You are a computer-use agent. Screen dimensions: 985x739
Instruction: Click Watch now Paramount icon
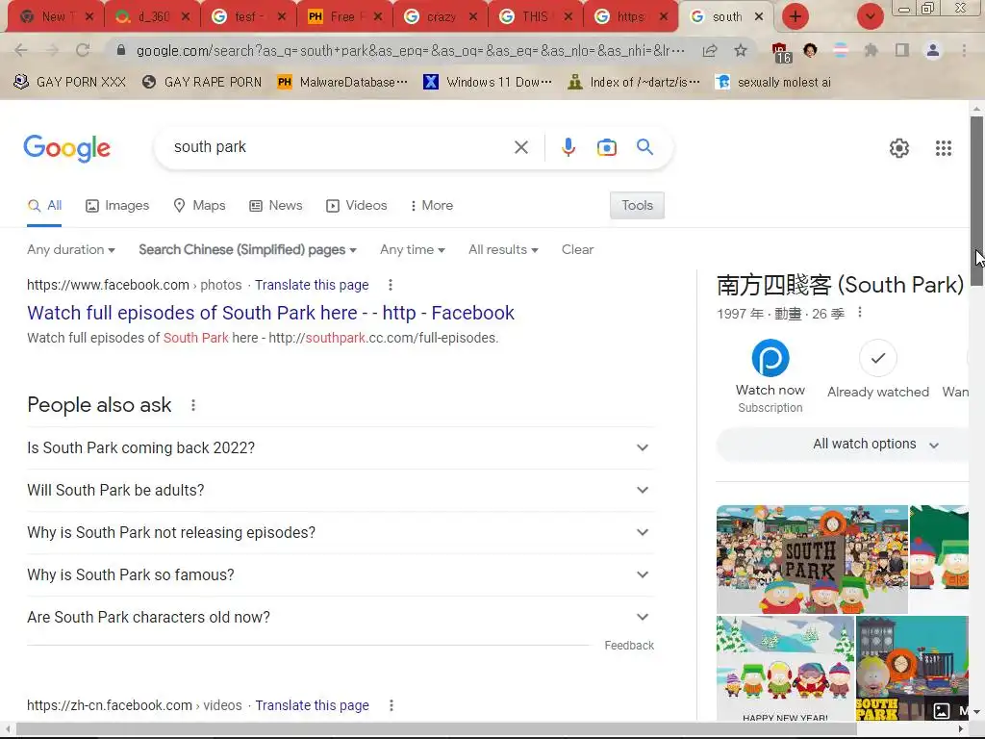click(770, 358)
